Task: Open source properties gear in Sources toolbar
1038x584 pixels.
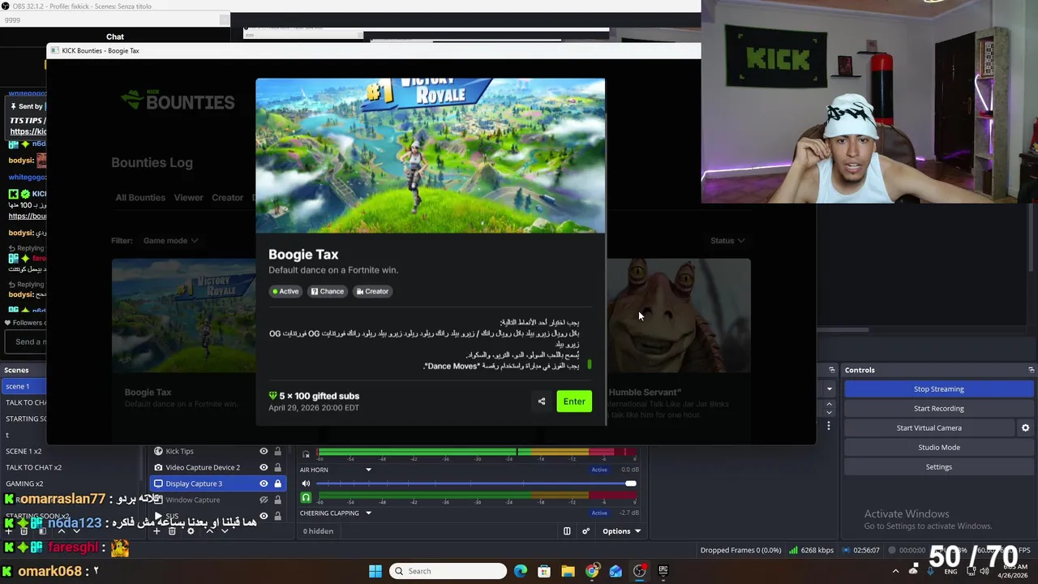Action: pyautogui.click(x=191, y=531)
